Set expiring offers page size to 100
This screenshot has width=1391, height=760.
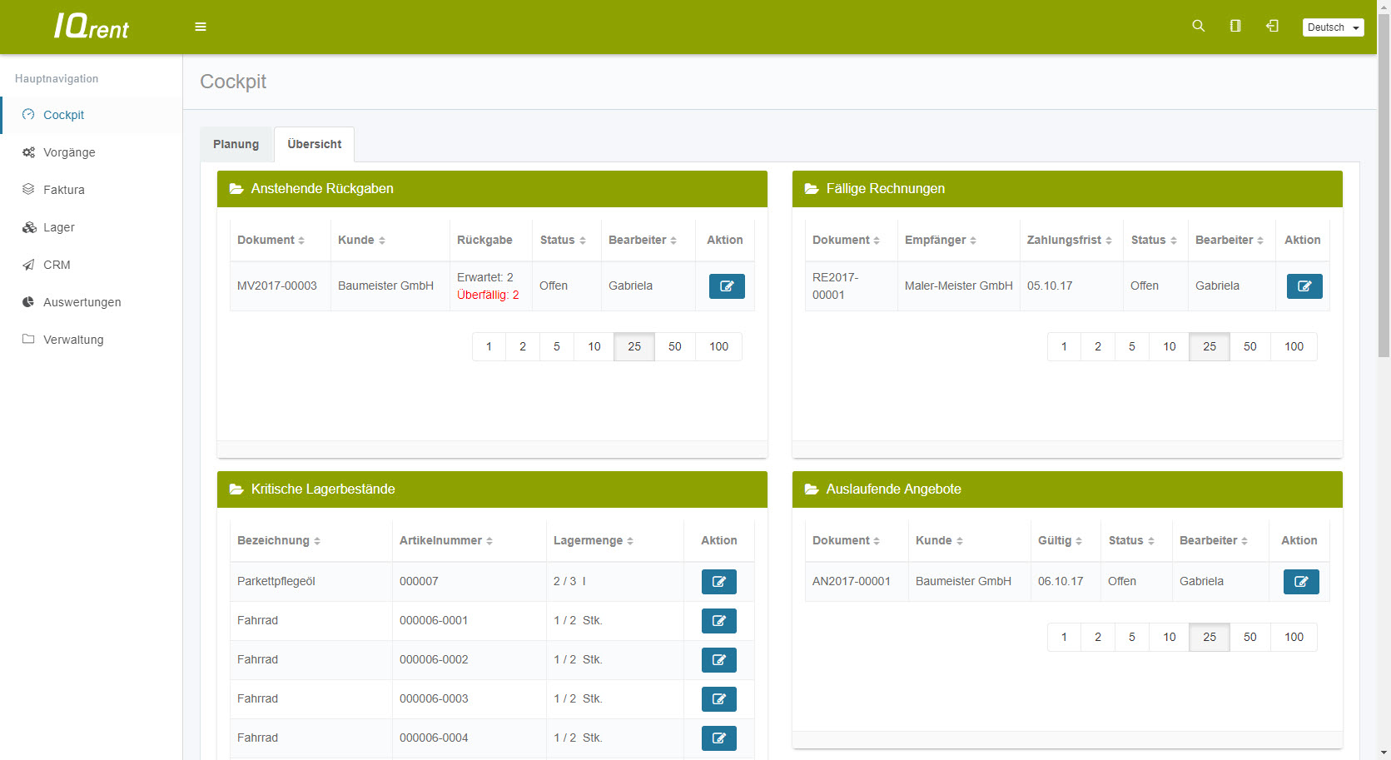pyautogui.click(x=1294, y=637)
